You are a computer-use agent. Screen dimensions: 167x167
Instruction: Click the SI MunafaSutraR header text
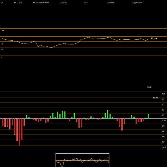[x=41, y=3]
